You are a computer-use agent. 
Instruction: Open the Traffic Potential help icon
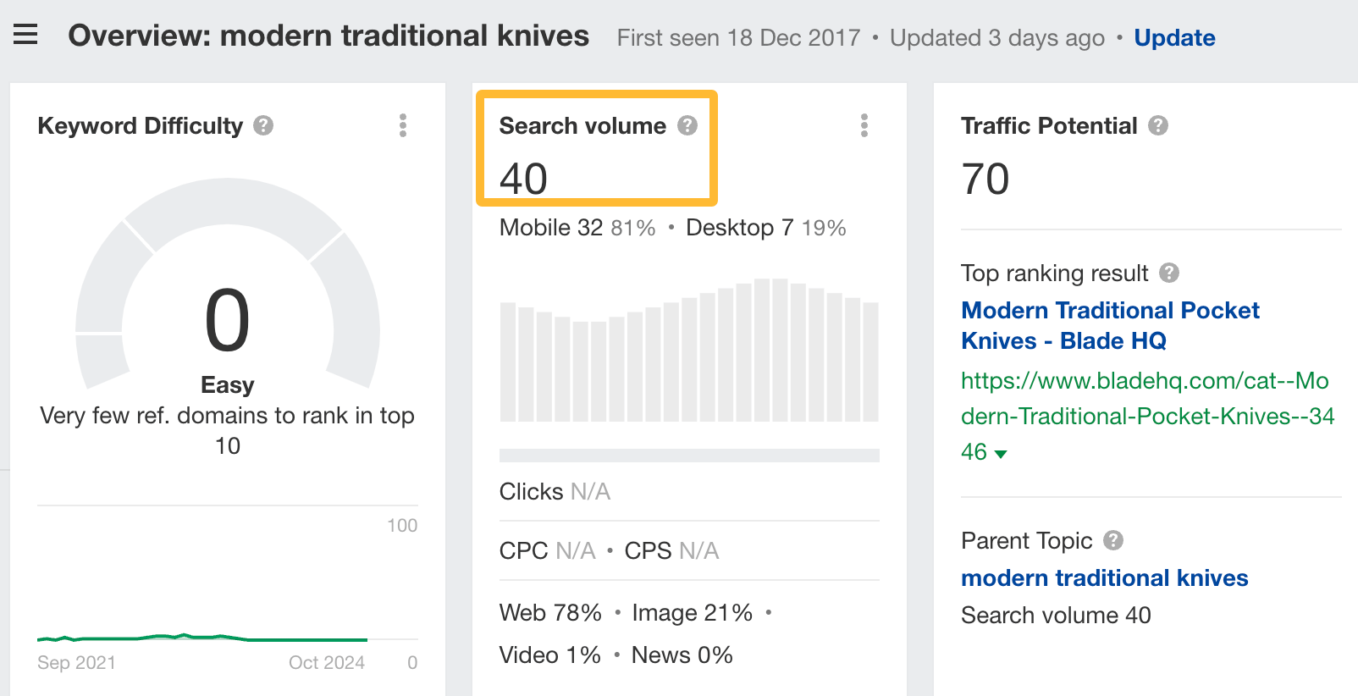[x=1159, y=124]
